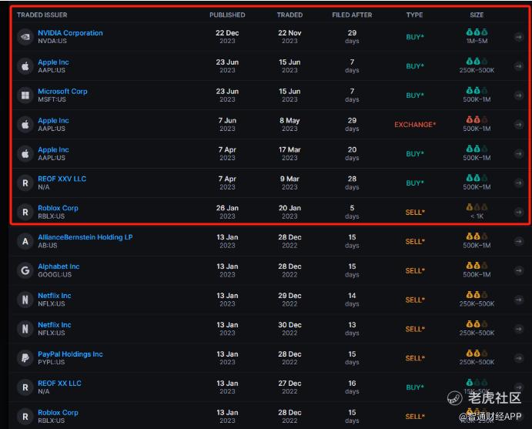Click the REOF XX LLC letter icon
Screen dimensions: 532x429
25,387
